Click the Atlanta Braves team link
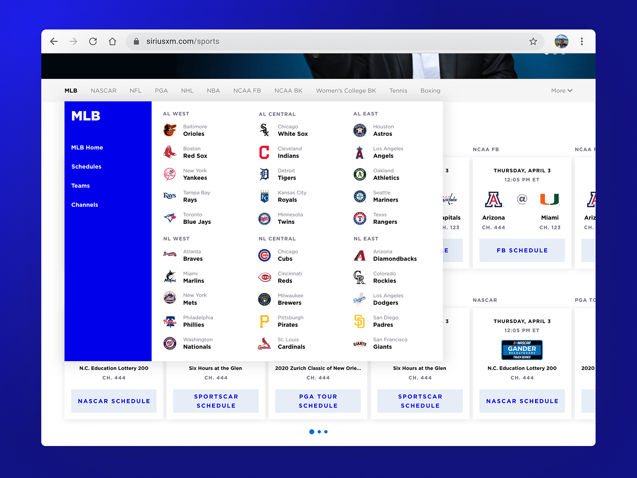 (x=183, y=255)
